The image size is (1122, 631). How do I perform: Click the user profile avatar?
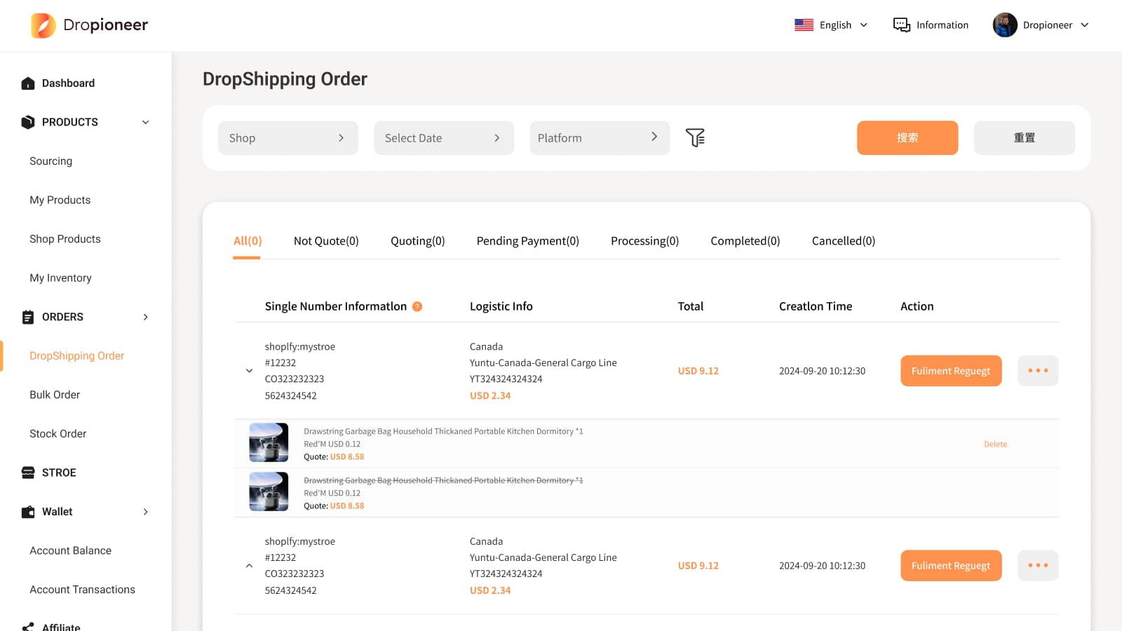[1005, 25]
